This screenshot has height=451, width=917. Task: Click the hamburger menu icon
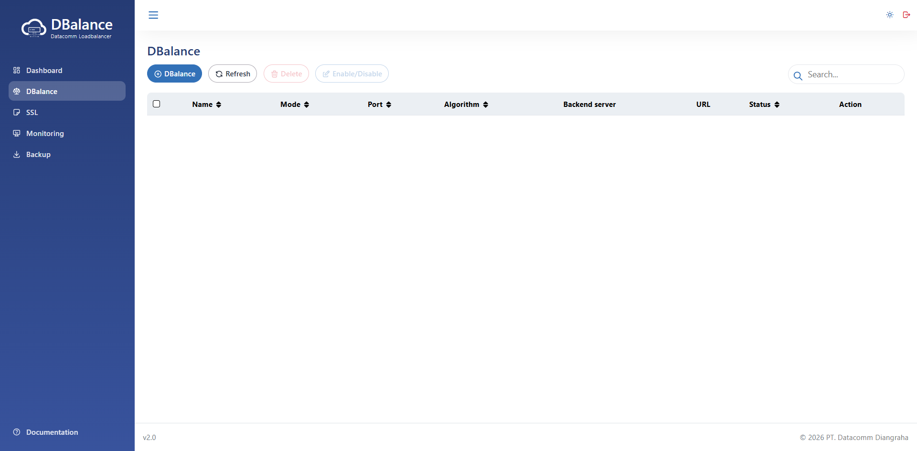tap(153, 15)
